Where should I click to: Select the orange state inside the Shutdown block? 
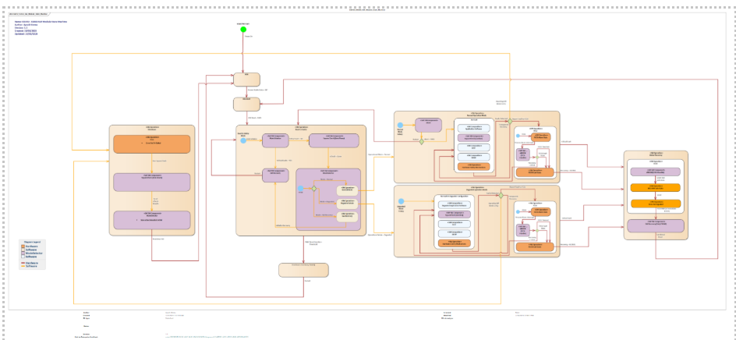pos(151,144)
